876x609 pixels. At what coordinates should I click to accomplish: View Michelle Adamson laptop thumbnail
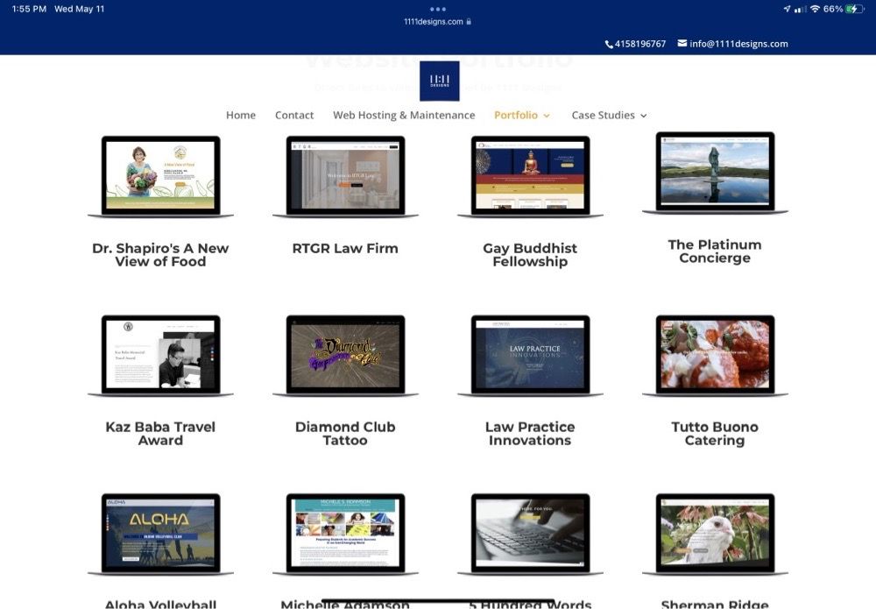[x=345, y=535]
